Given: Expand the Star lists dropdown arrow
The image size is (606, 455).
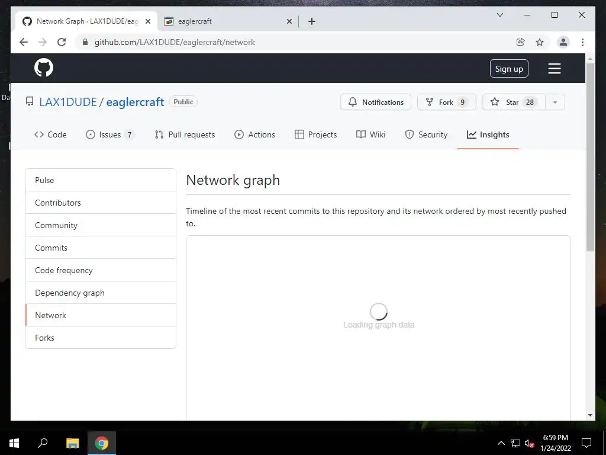Looking at the screenshot, I should click(555, 102).
